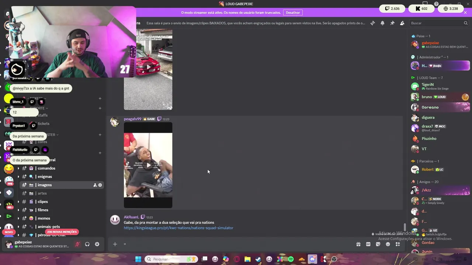Click the Kick viewer count 602
The height and width of the screenshot is (265, 472).
(421, 8)
